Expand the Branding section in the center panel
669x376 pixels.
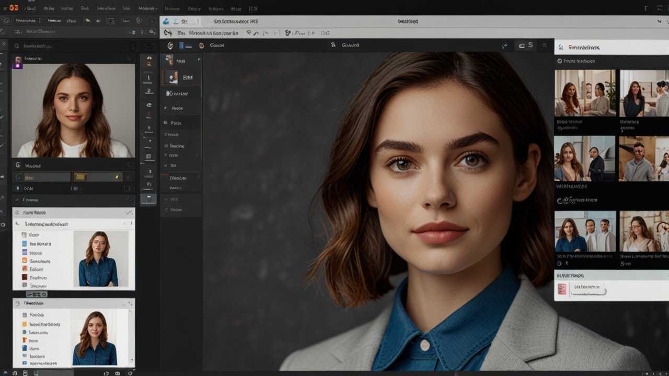point(180,178)
